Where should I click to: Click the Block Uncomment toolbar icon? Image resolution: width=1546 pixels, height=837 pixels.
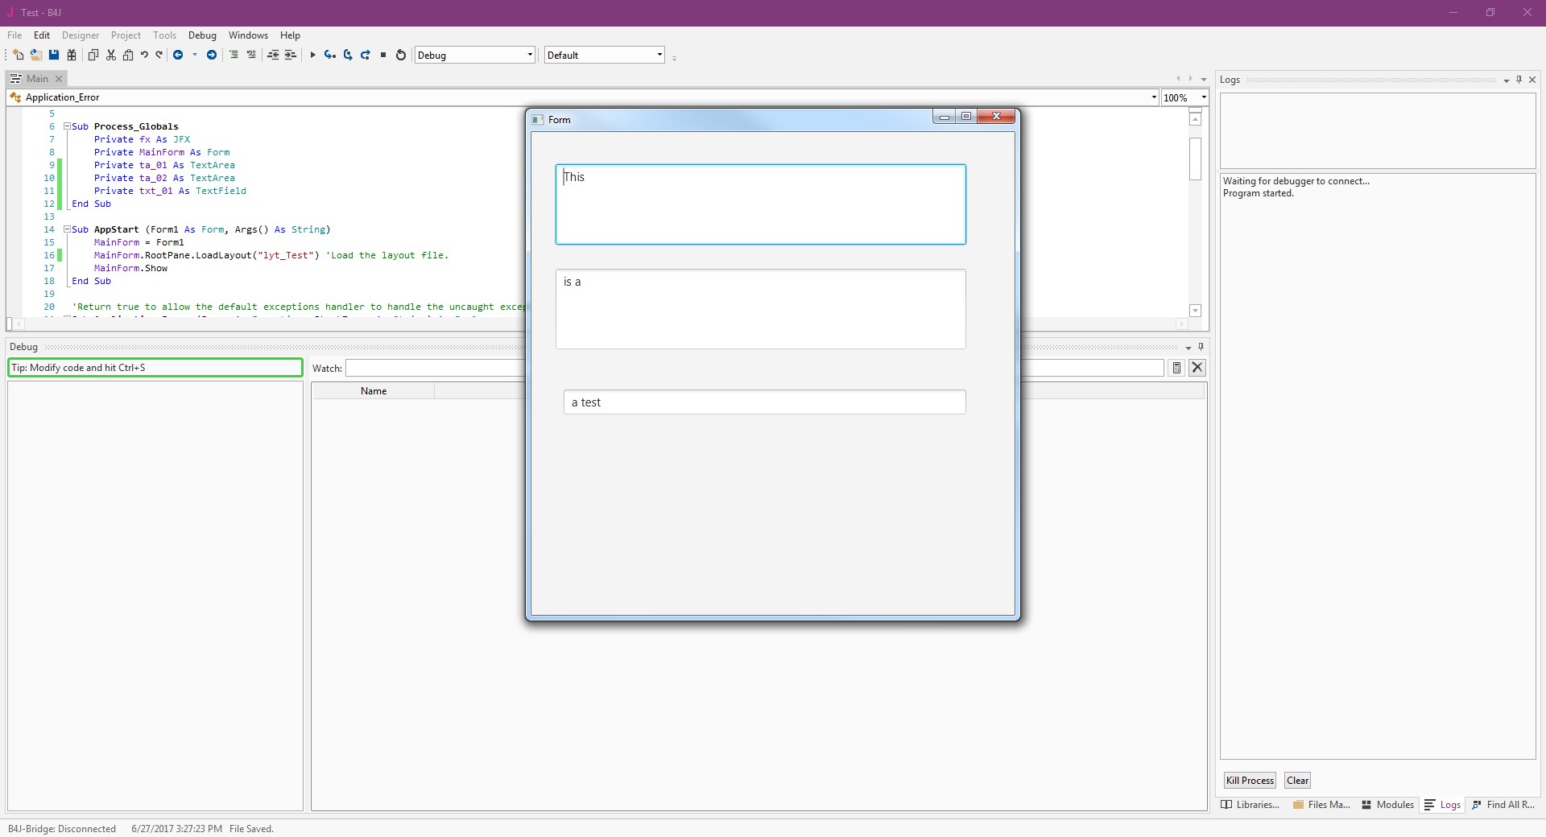click(251, 55)
